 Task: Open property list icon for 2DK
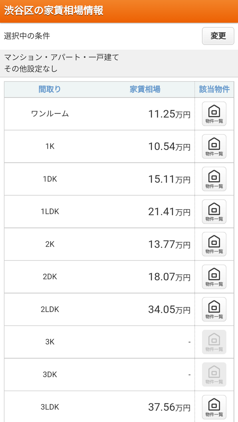coord(214,277)
